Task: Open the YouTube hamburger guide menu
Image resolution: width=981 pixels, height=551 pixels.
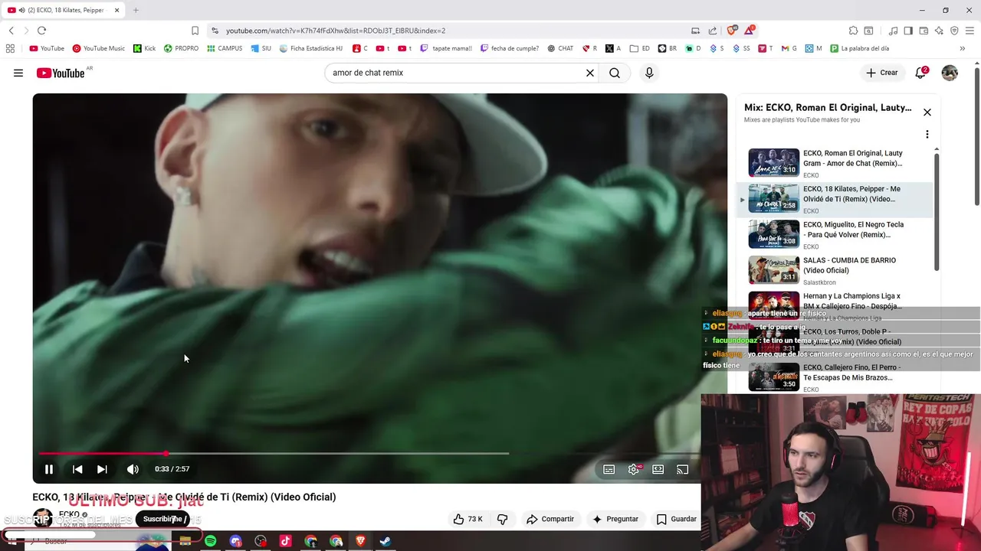Action: (18, 73)
